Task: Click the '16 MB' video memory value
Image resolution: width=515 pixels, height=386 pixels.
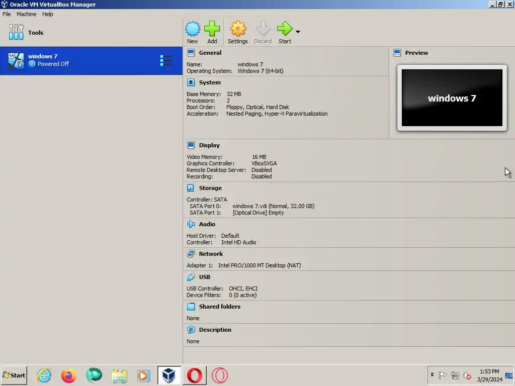Action: pyautogui.click(x=259, y=157)
